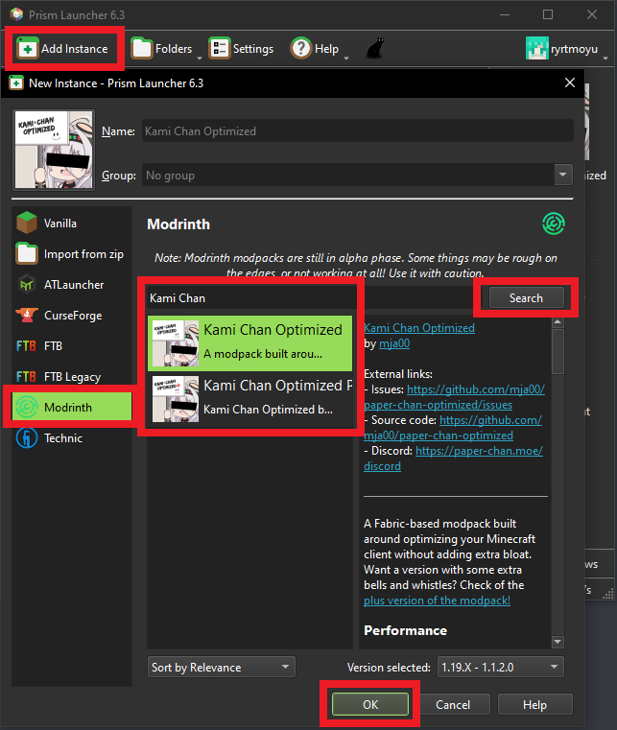Image resolution: width=617 pixels, height=730 pixels.
Task: Select the CurseForge source
Action: click(72, 316)
